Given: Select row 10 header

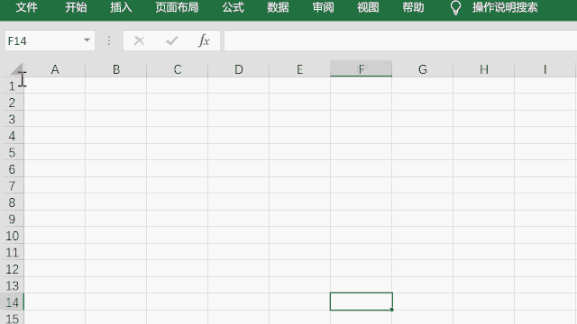Looking at the screenshot, I should pyautogui.click(x=12, y=236).
